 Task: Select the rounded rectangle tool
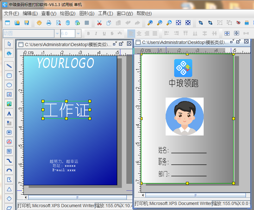(9, 75)
